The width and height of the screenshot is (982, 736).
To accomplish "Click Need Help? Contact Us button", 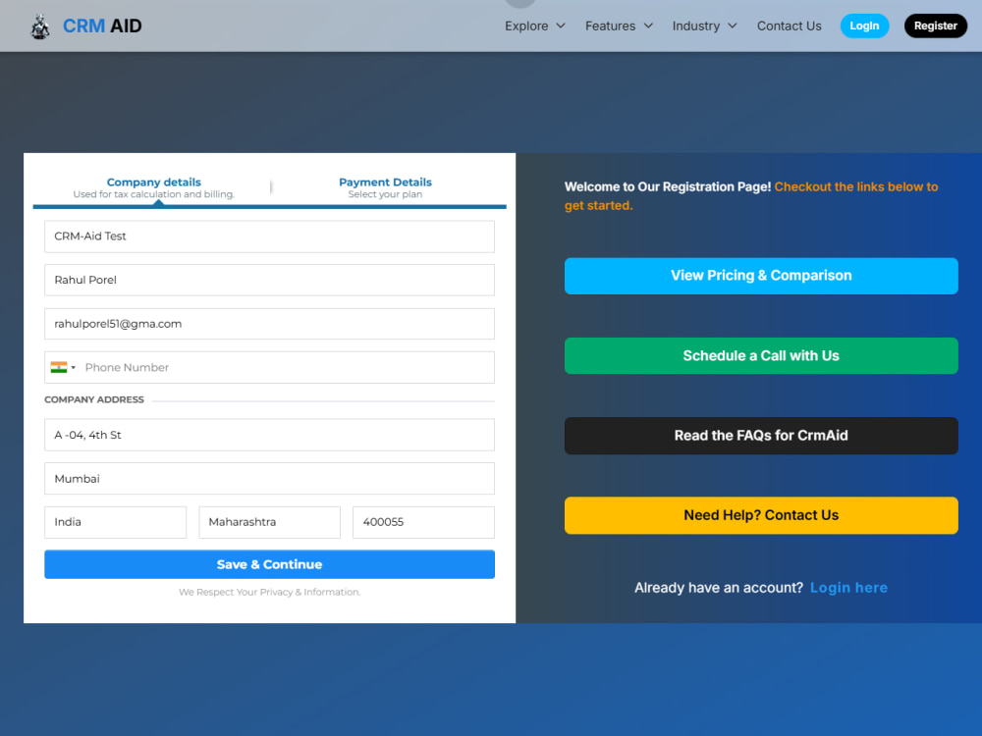I will [761, 515].
